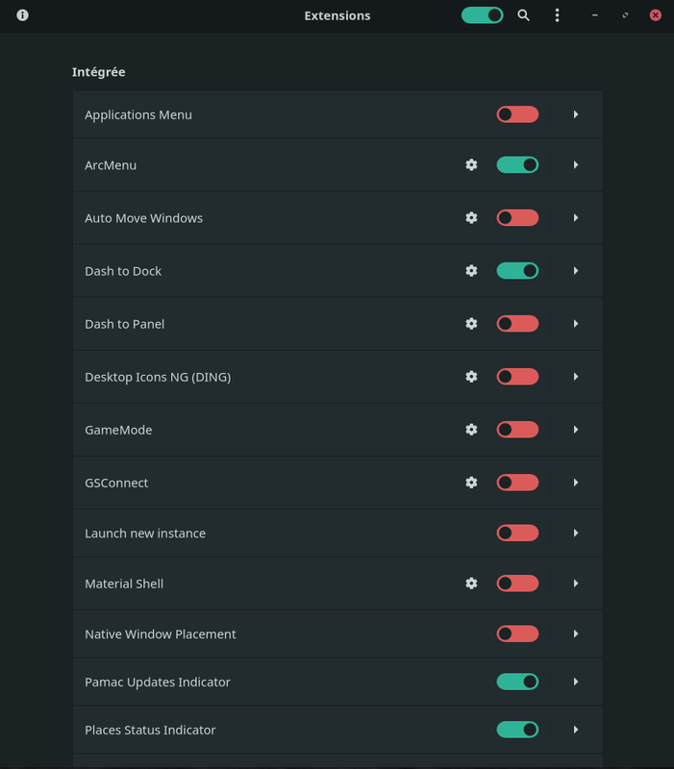674x769 pixels.
Task: Open Desktop Icons NG settings gear
Action: click(x=471, y=377)
